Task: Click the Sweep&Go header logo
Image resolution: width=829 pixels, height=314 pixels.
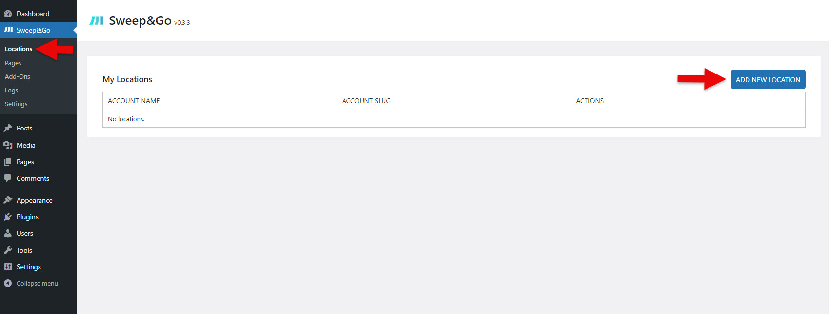Action: pyautogui.click(x=97, y=20)
